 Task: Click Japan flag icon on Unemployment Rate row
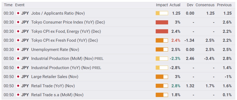tap(18, 50)
